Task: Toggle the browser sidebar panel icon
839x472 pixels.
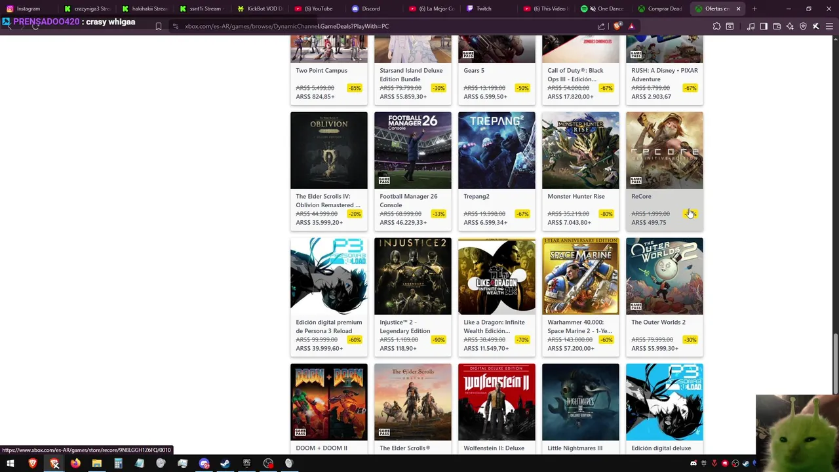Action: pyautogui.click(x=764, y=26)
